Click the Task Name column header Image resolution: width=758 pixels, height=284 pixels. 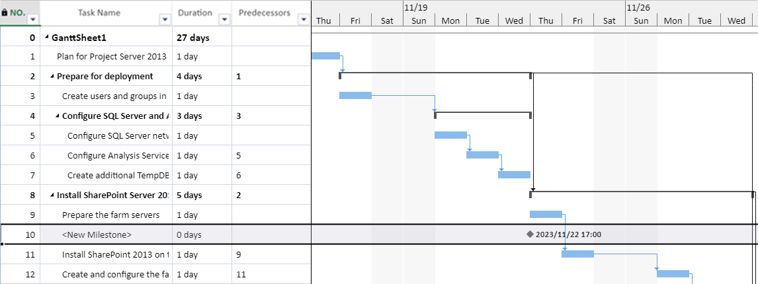99,13
